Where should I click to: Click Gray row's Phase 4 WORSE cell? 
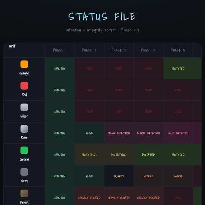click(149, 176)
